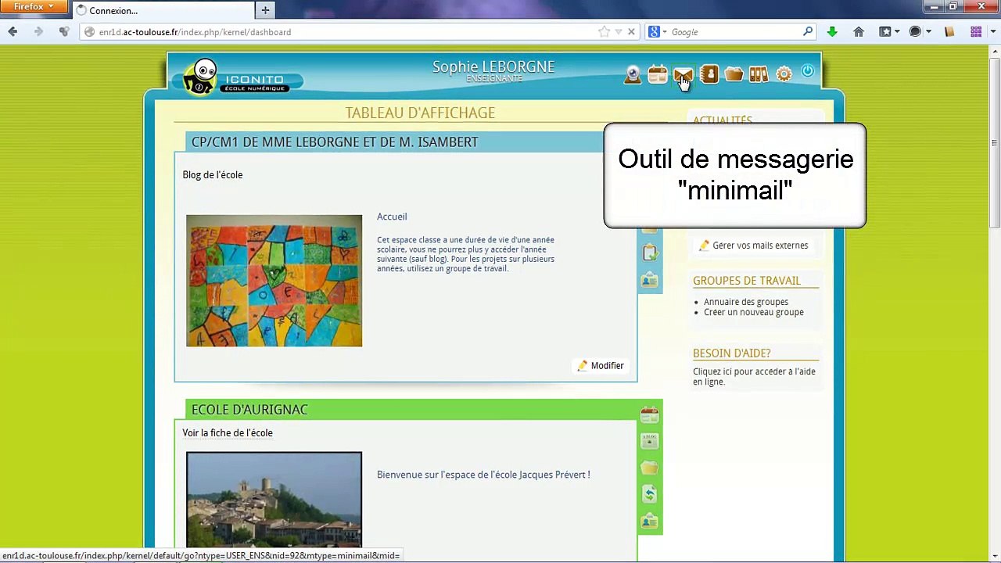This screenshot has width=1001, height=563.
Task: Open settings gear icon in header
Action: [x=784, y=74]
